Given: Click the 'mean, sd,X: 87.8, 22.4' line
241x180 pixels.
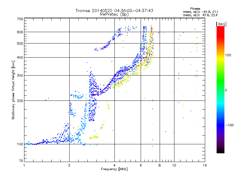Looking at the screenshot, I should (x=200, y=15).
